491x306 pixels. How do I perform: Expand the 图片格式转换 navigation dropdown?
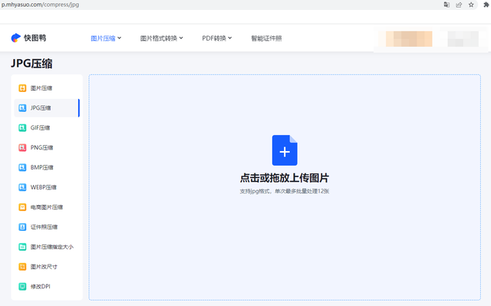tap(162, 38)
